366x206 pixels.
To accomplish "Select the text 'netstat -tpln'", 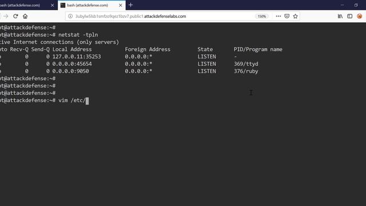I will point(78,35).
